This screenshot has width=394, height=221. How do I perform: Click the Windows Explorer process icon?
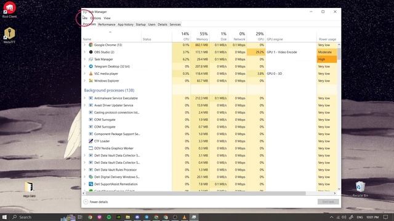pyautogui.click(x=90, y=80)
